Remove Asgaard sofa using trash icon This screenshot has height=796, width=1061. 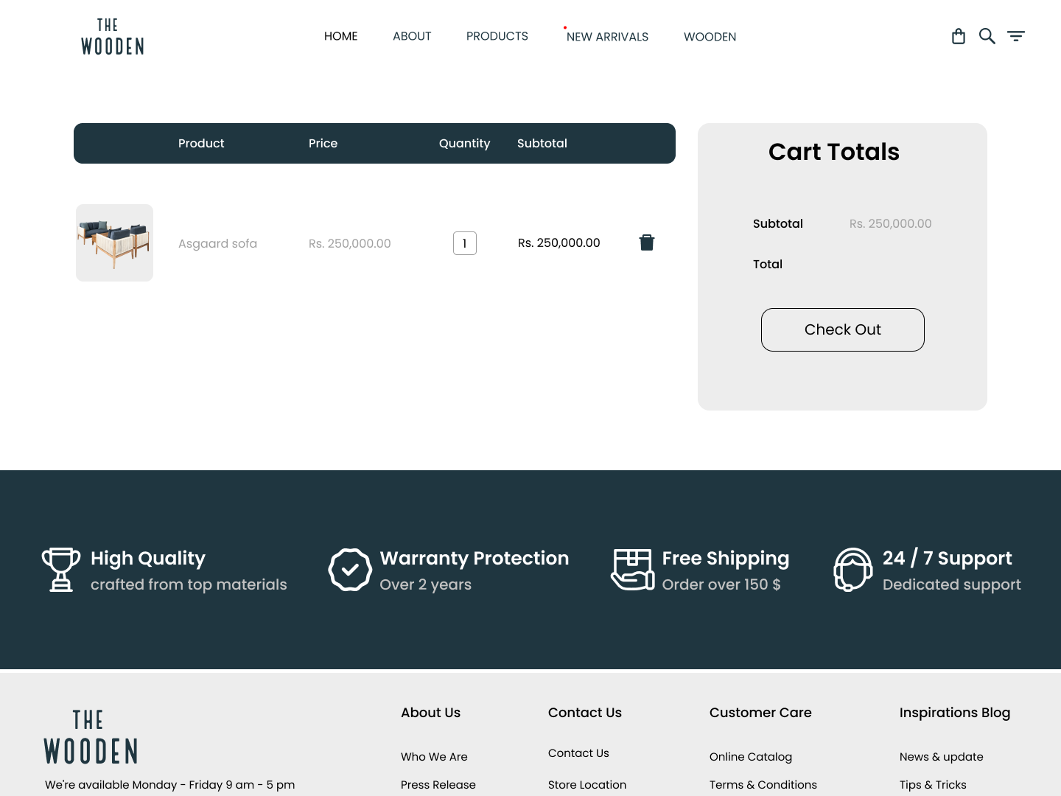tap(646, 242)
